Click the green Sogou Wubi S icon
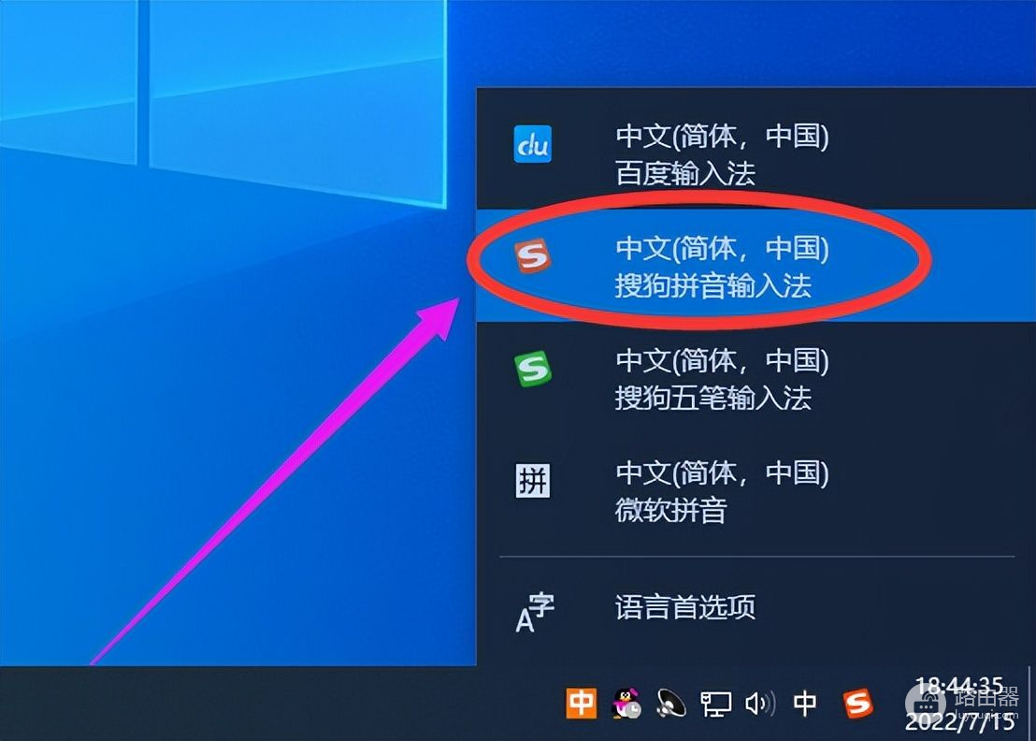The width and height of the screenshot is (1036, 741). (x=533, y=369)
